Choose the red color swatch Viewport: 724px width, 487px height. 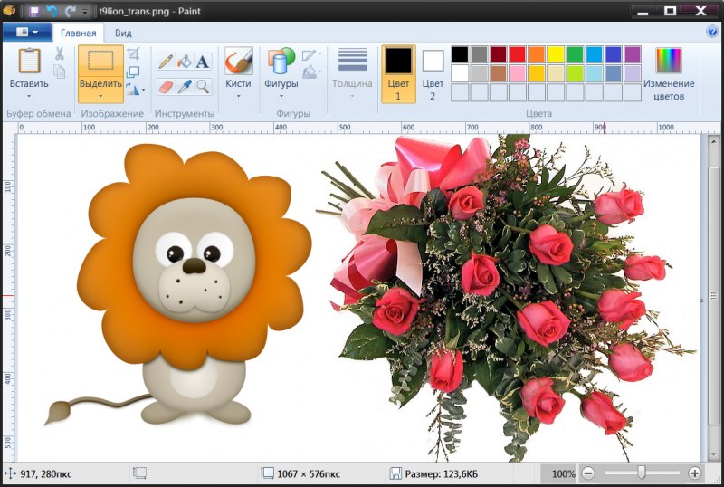(518, 54)
